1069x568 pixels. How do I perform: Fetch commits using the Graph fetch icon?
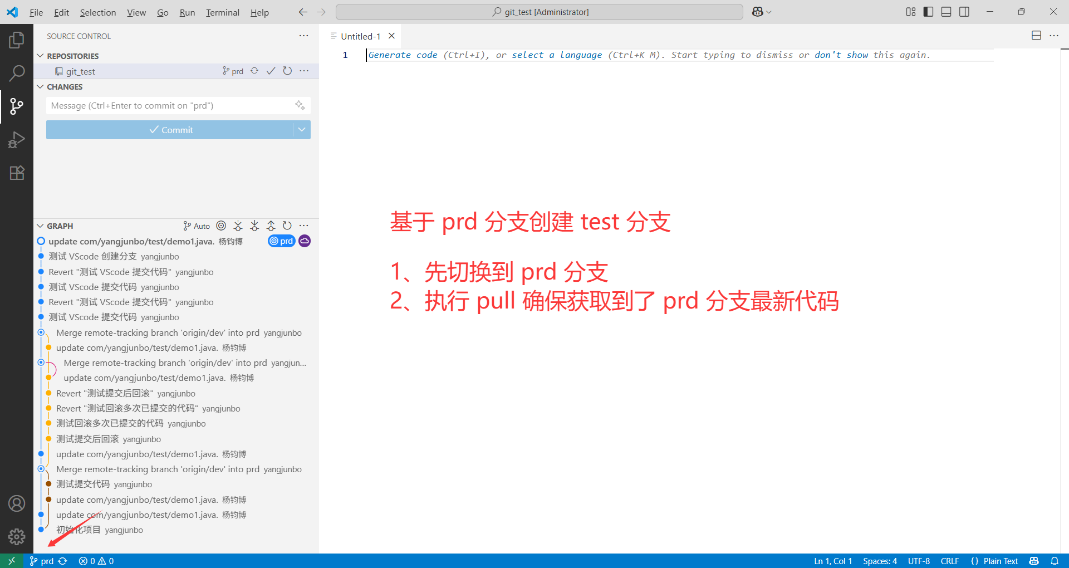(238, 226)
